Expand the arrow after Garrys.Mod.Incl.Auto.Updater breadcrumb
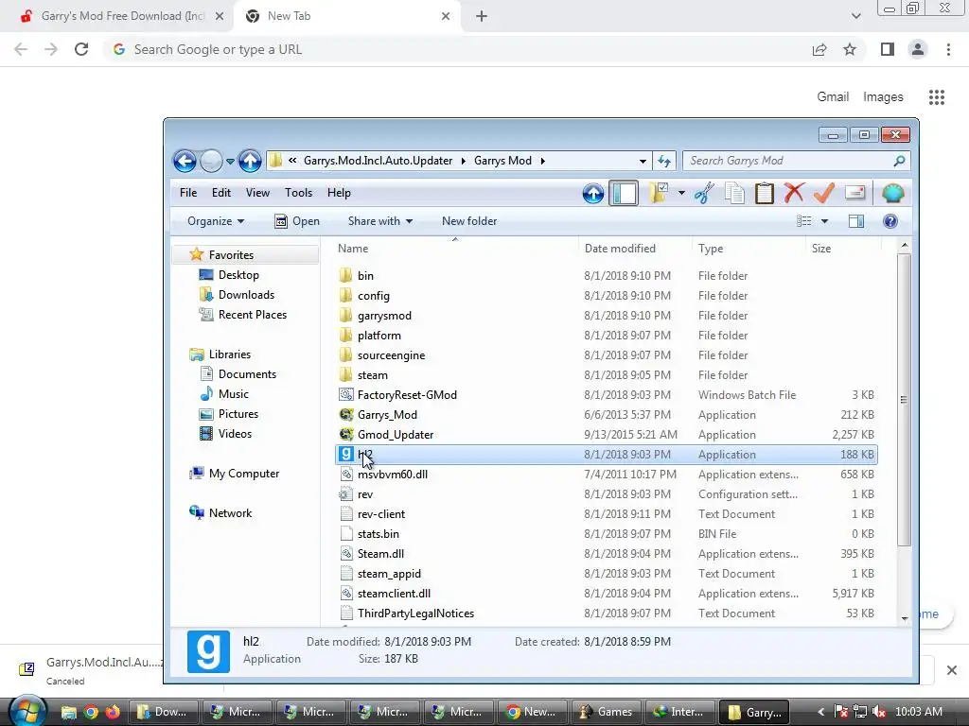Image resolution: width=969 pixels, height=726 pixels. click(x=464, y=161)
